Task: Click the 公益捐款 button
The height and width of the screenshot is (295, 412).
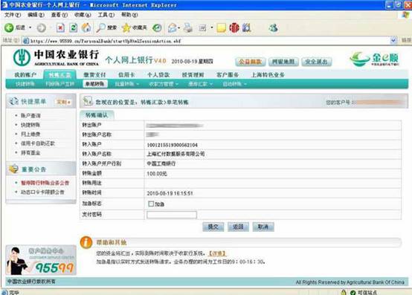Action: [250, 62]
